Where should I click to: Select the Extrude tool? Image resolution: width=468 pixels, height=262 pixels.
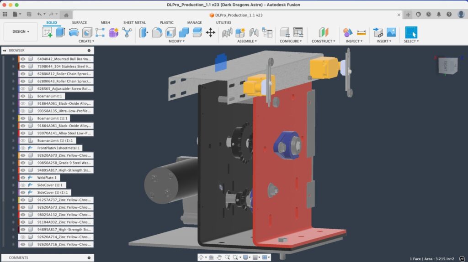point(61,32)
